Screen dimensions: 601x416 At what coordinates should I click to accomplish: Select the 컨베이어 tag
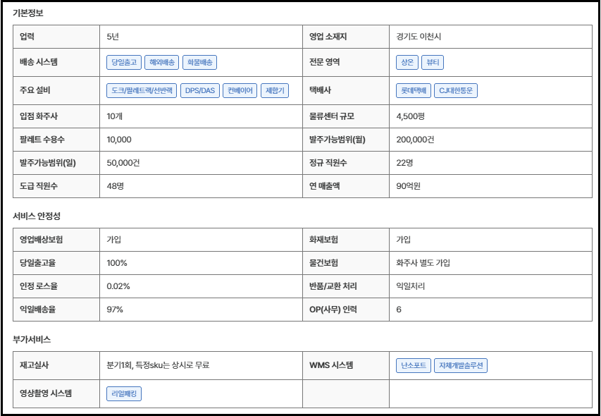click(240, 90)
